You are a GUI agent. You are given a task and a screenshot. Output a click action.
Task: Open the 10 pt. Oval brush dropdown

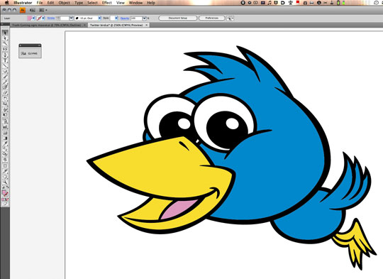point(99,18)
